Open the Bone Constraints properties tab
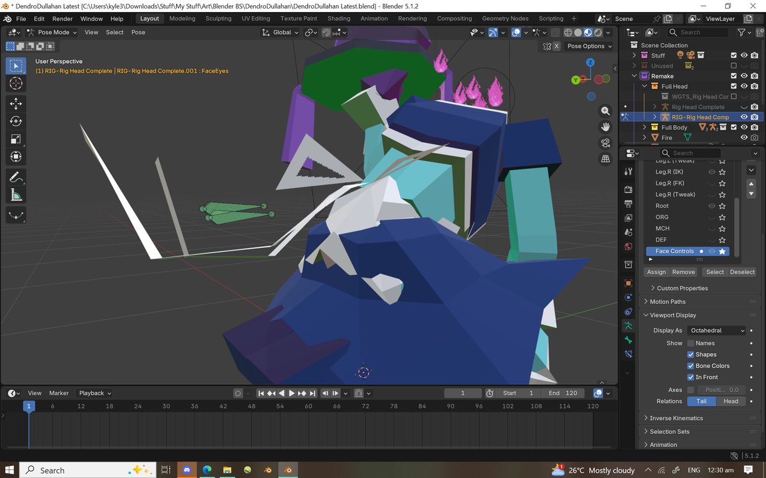The width and height of the screenshot is (766, 478). click(x=628, y=354)
